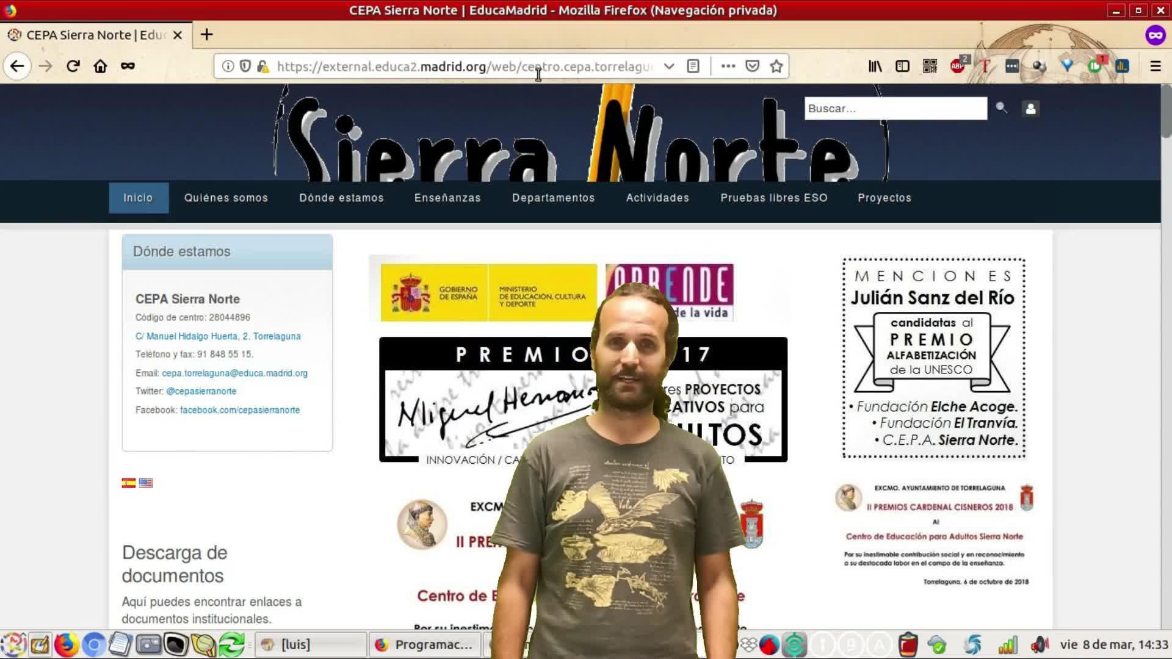Image resolution: width=1172 pixels, height=659 pixels.
Task: Click the Buscar search input field
Action: (895, 109)
